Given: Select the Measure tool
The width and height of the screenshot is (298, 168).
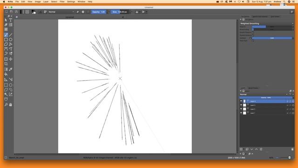Looking at the screenshot, I should click(11, 79).
